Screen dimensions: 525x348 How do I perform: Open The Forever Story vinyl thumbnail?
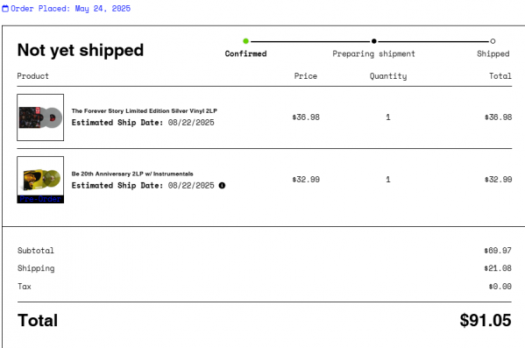click(x=40, y=117)
